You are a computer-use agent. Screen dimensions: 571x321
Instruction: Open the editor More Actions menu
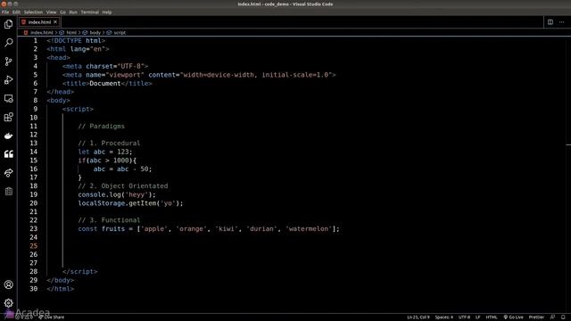click(562, 22)
